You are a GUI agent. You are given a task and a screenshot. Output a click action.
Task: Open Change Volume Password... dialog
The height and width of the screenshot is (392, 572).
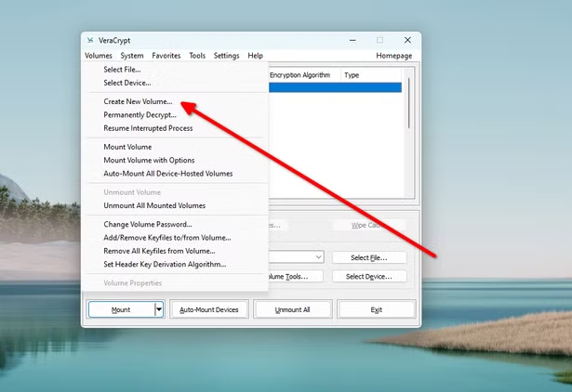(147, 224)
